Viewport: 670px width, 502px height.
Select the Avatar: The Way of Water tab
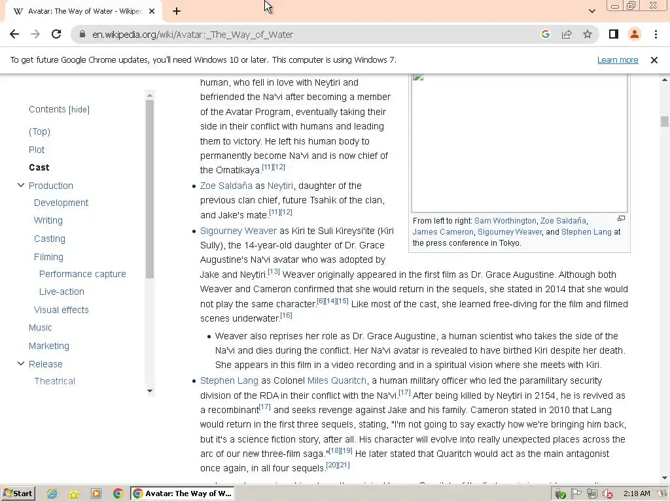click(83, 11)
